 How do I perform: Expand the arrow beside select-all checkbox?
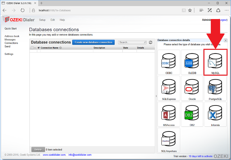point(35,48)
